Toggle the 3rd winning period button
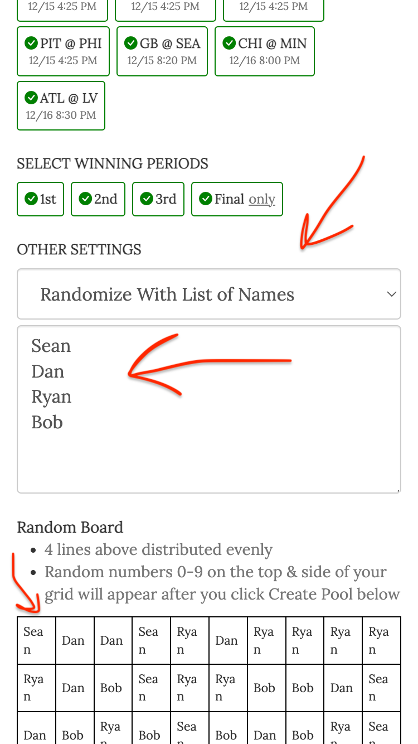418x744 pixels. click(x=158, y=199)
